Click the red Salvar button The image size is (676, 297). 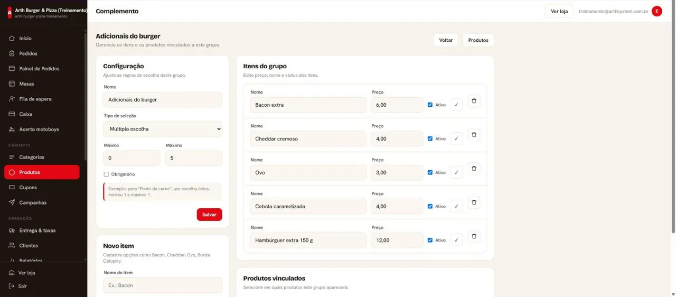(209, 215)
